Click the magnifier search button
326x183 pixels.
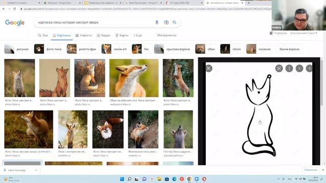click(x=174, y=22)
